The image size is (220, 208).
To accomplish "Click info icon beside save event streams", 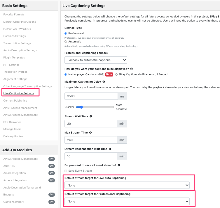I will tap(119, 165).
